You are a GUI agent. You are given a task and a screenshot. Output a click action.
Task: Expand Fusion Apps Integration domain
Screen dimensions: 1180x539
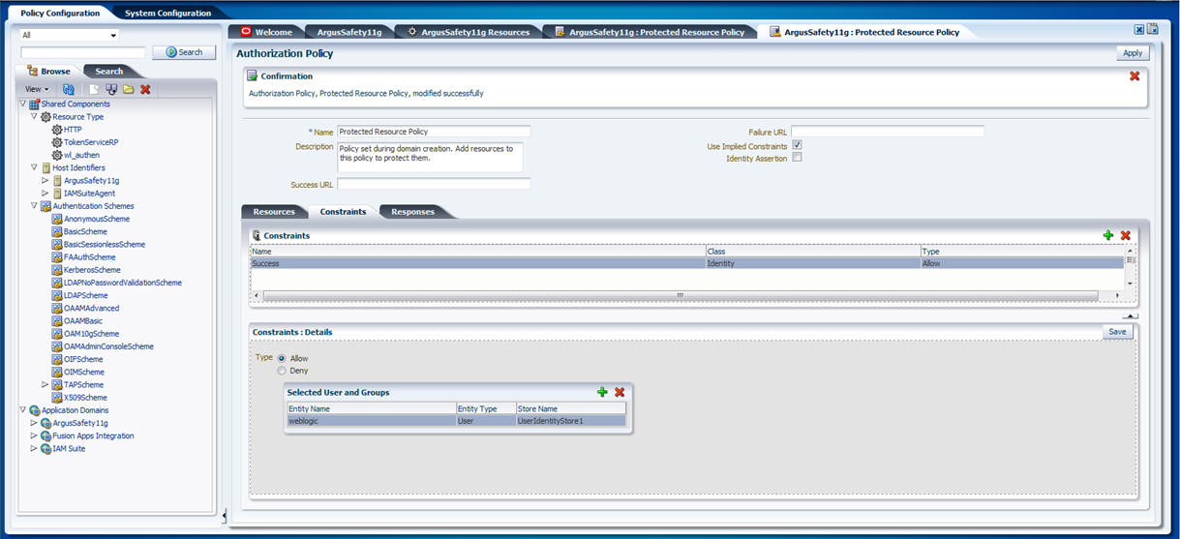[34, 435]
